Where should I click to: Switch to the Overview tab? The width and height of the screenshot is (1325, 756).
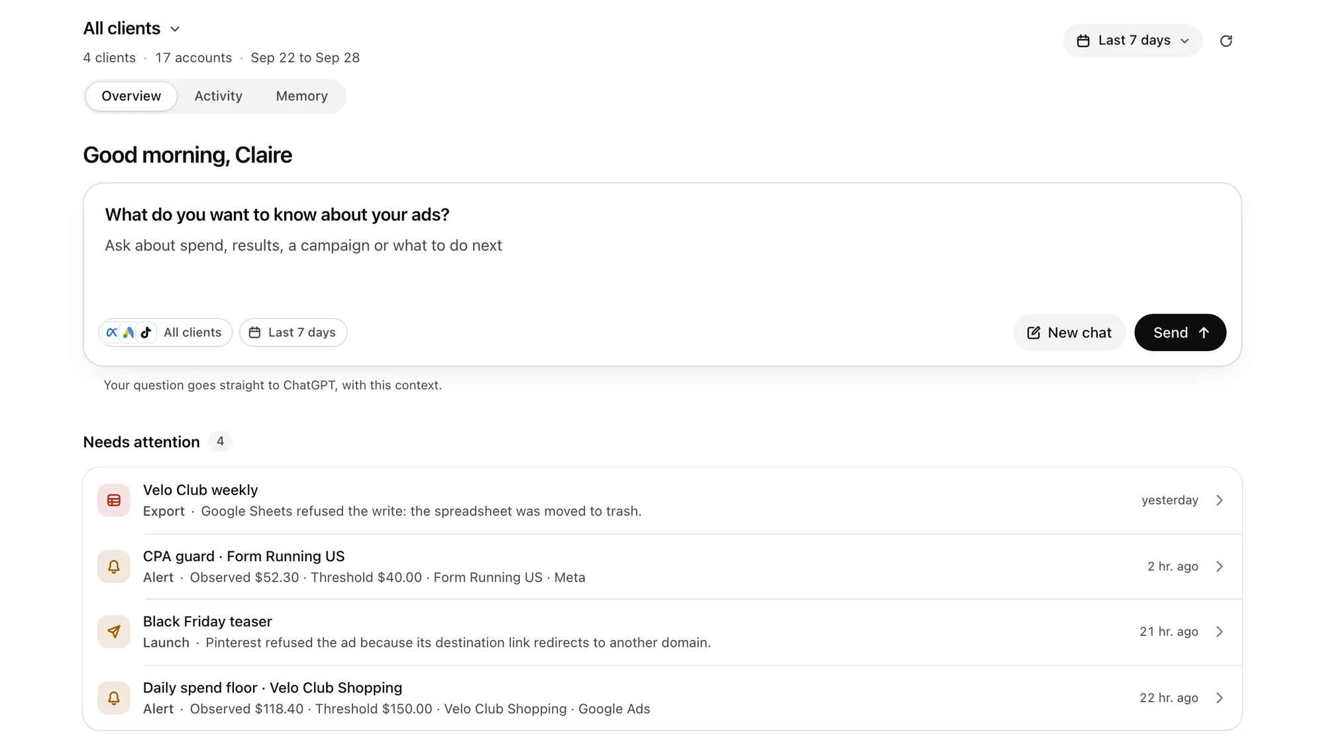(x=131, y=96)
